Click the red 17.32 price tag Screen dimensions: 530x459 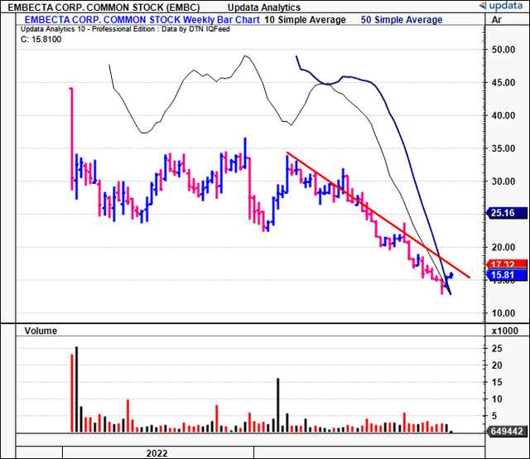pos(499,263)
